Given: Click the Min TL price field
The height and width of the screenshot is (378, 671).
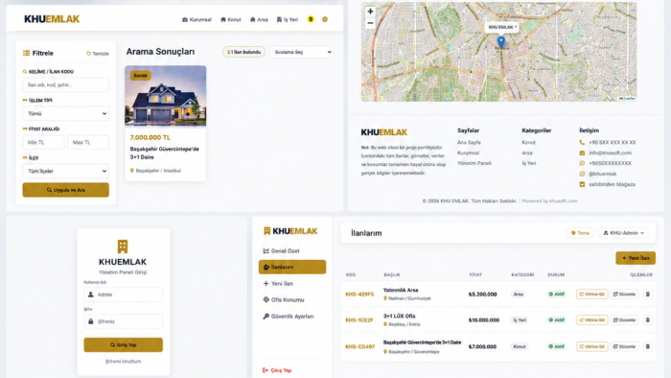Looking at the screenshot, I should tap(43, 142).
